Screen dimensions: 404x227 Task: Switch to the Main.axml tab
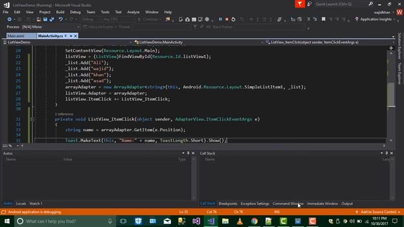[x=21, y=36]
